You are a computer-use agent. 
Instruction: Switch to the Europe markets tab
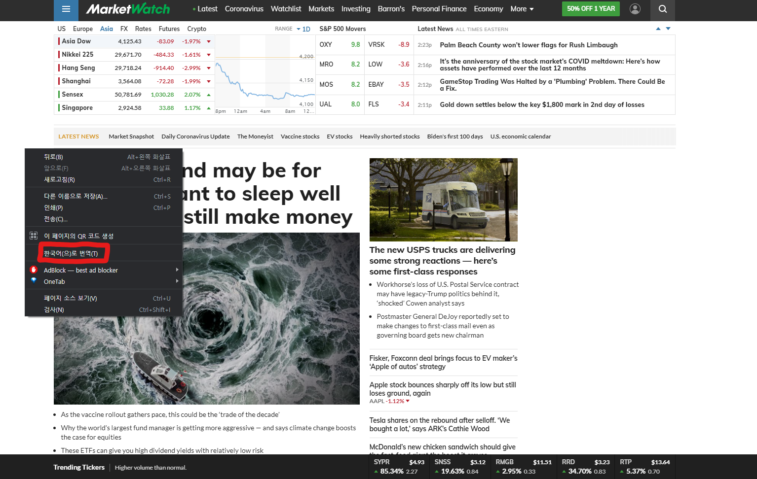83,29
